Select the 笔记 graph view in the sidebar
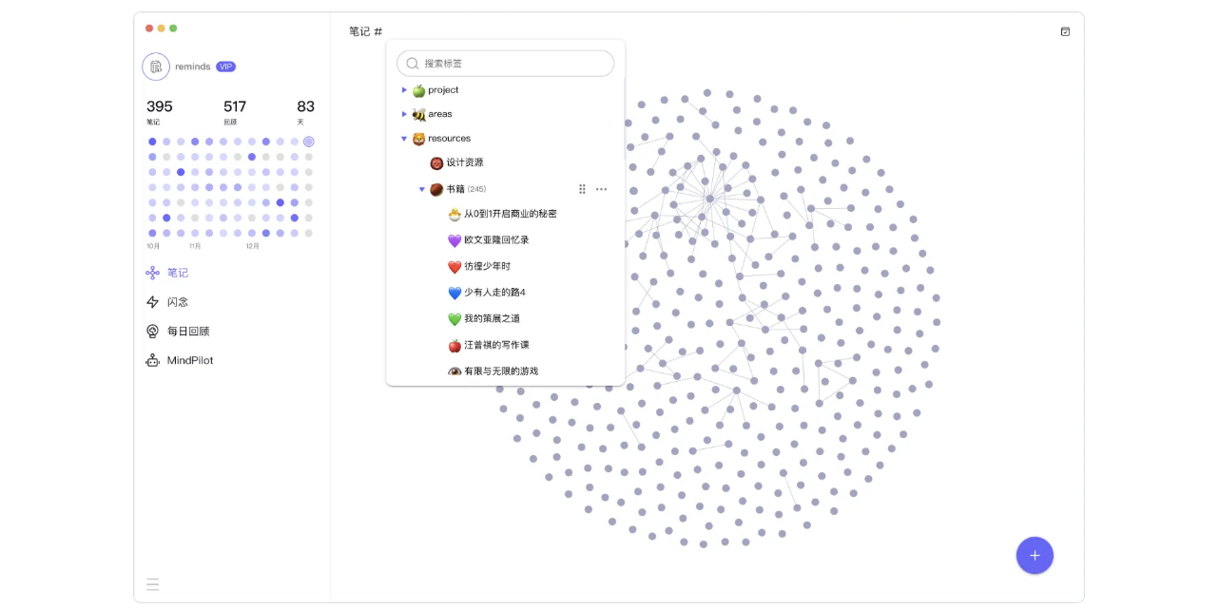 click(179, 273)
